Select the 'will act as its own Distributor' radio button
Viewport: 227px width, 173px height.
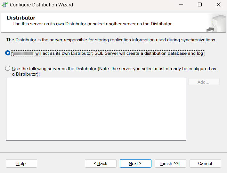pos(8,53)
